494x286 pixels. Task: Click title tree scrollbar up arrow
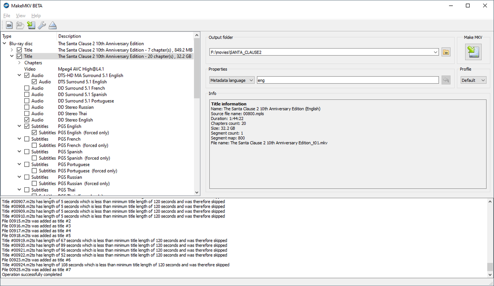click(197, 35)
